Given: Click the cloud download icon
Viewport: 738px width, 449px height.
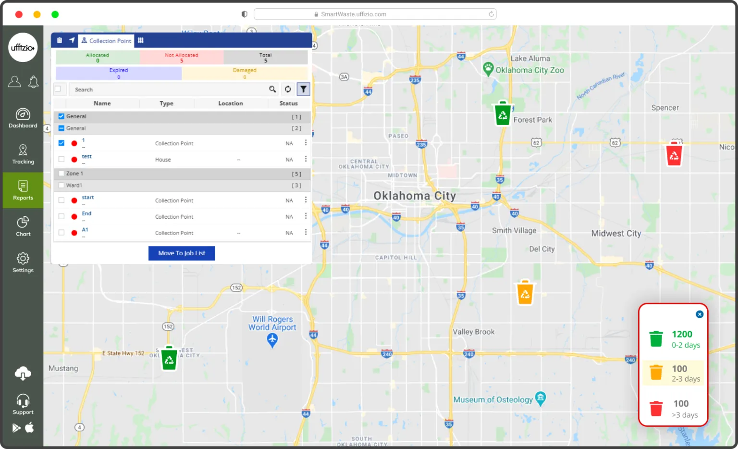Looking at the screenshot, I should coord(23,373).
